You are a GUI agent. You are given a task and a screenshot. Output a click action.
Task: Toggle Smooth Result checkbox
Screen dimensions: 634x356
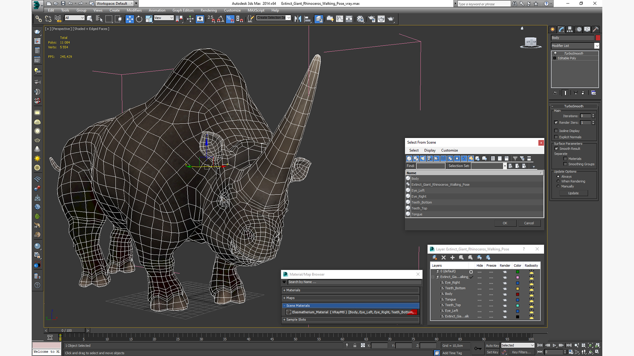pyautogui.click(x=556, y=149)
